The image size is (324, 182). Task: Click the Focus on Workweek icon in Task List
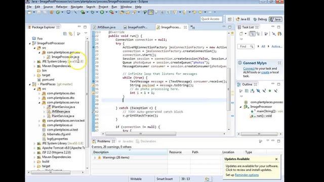pyautogui.click(x=266, y=34)
